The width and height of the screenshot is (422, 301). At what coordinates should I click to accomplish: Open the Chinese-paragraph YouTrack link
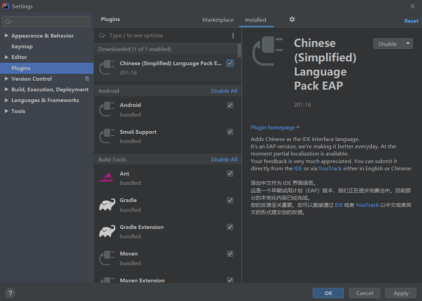pos(367,205)
